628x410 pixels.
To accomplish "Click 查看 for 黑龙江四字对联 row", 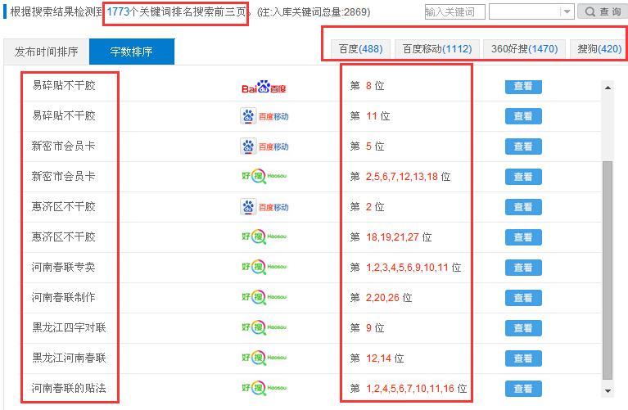I will 523,328.
